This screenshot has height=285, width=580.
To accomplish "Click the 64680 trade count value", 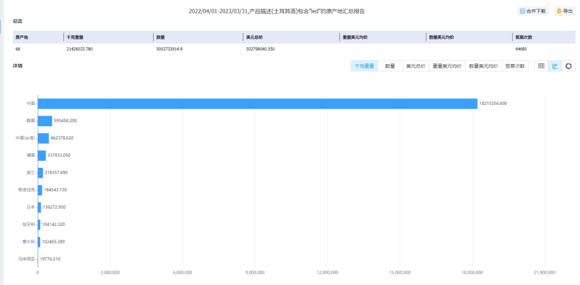I will [x=523, y=49].
